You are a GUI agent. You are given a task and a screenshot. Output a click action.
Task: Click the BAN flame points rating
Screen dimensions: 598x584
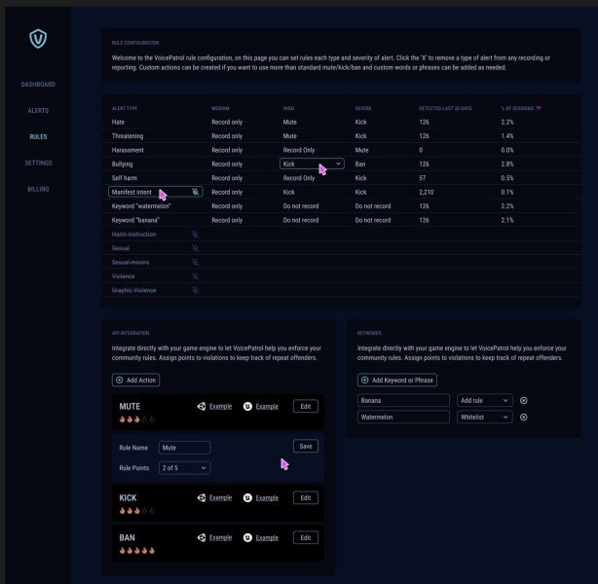pyautogui.click(x=137, y=551)
